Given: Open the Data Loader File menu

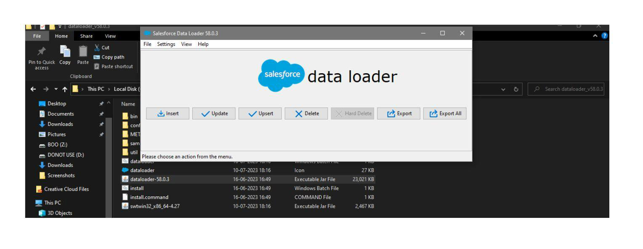Looking at the screenshot, I should pyautogui.click(x=147, y=44).
